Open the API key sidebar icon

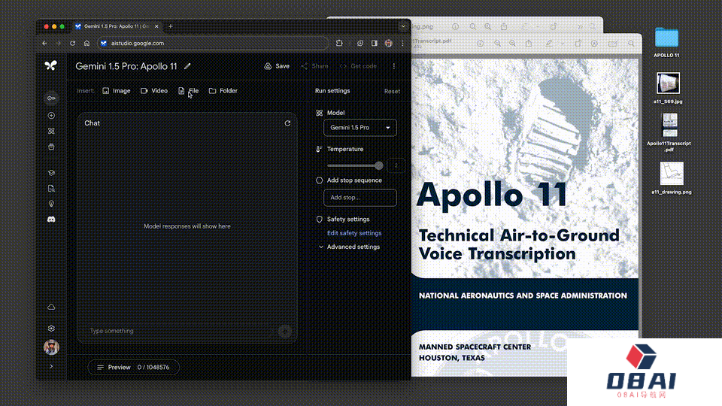coord(51,98)
